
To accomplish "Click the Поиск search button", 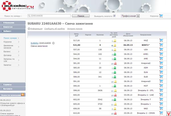I will pyautogui.click(x=81, y=16).
